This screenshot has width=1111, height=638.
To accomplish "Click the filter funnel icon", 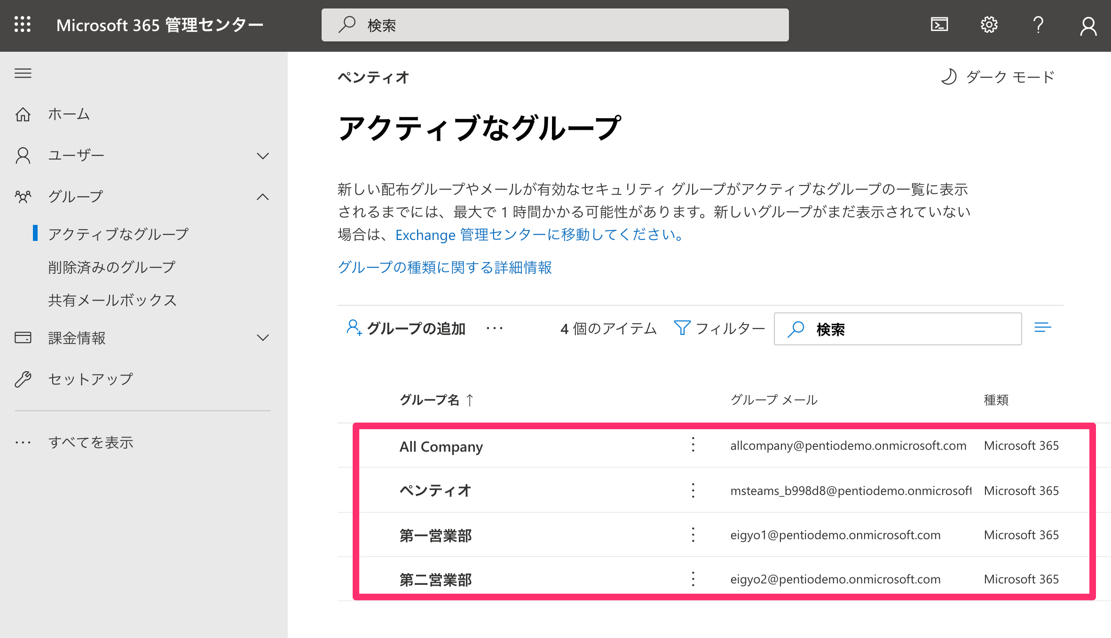I will click(682, 328).
